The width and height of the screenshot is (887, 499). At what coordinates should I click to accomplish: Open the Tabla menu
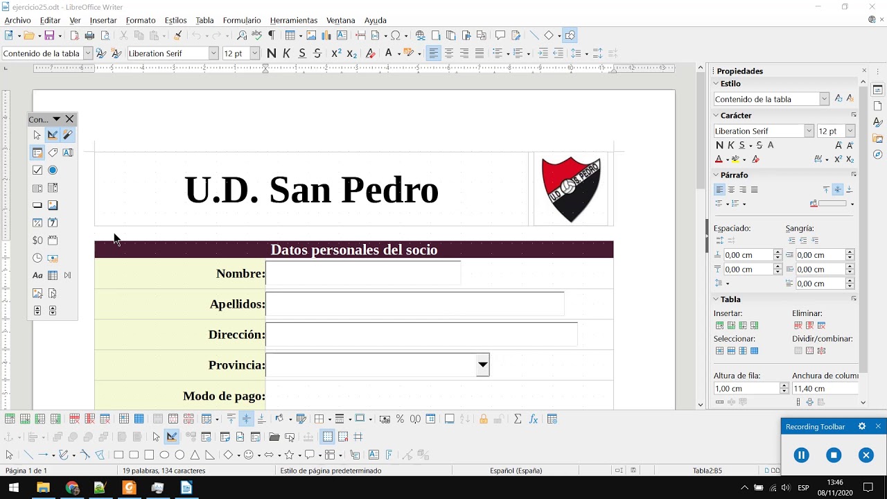point(204,20)
